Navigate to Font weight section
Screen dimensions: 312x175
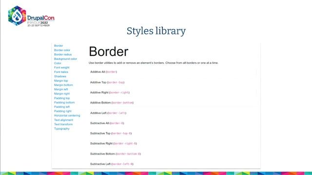pos(62,68)
